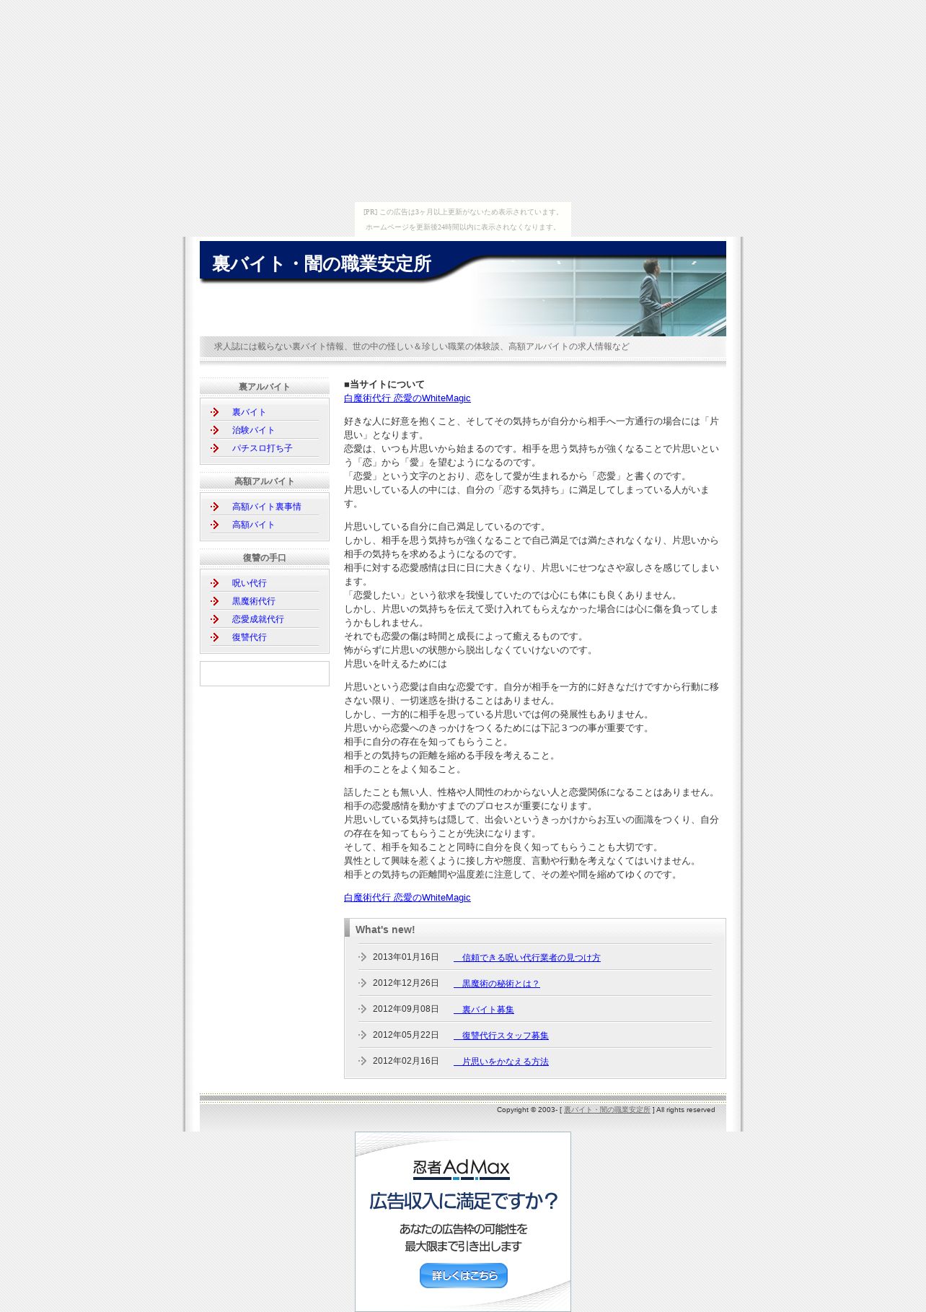Click the arrow icon beside 2013年01月16日

363,957
